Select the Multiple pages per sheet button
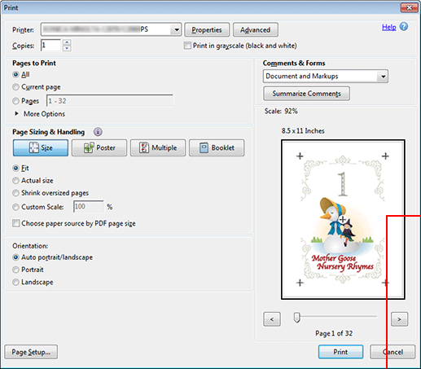The height and width of the screenshot is (369, 421). pyautogui.click(x=158, y=147)
